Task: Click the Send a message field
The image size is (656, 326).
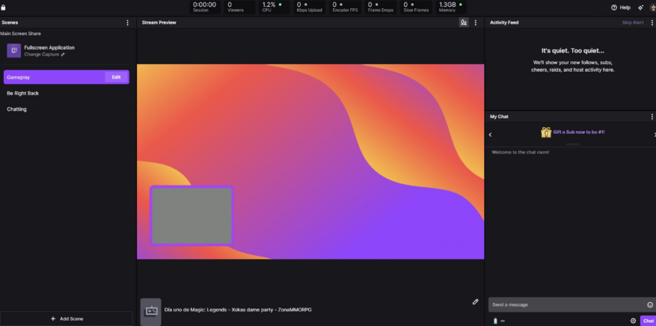Action: (x=571, y=305)
